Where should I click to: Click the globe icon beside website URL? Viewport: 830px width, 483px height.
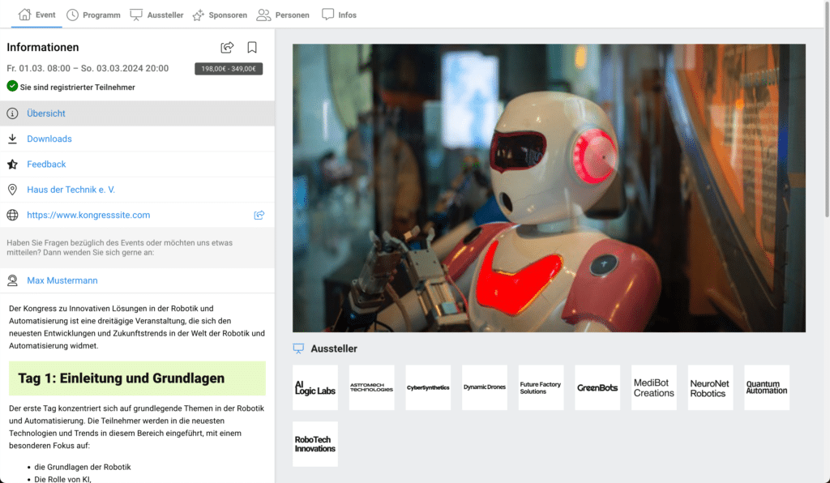pyautogui.click(x=12, y=216)
